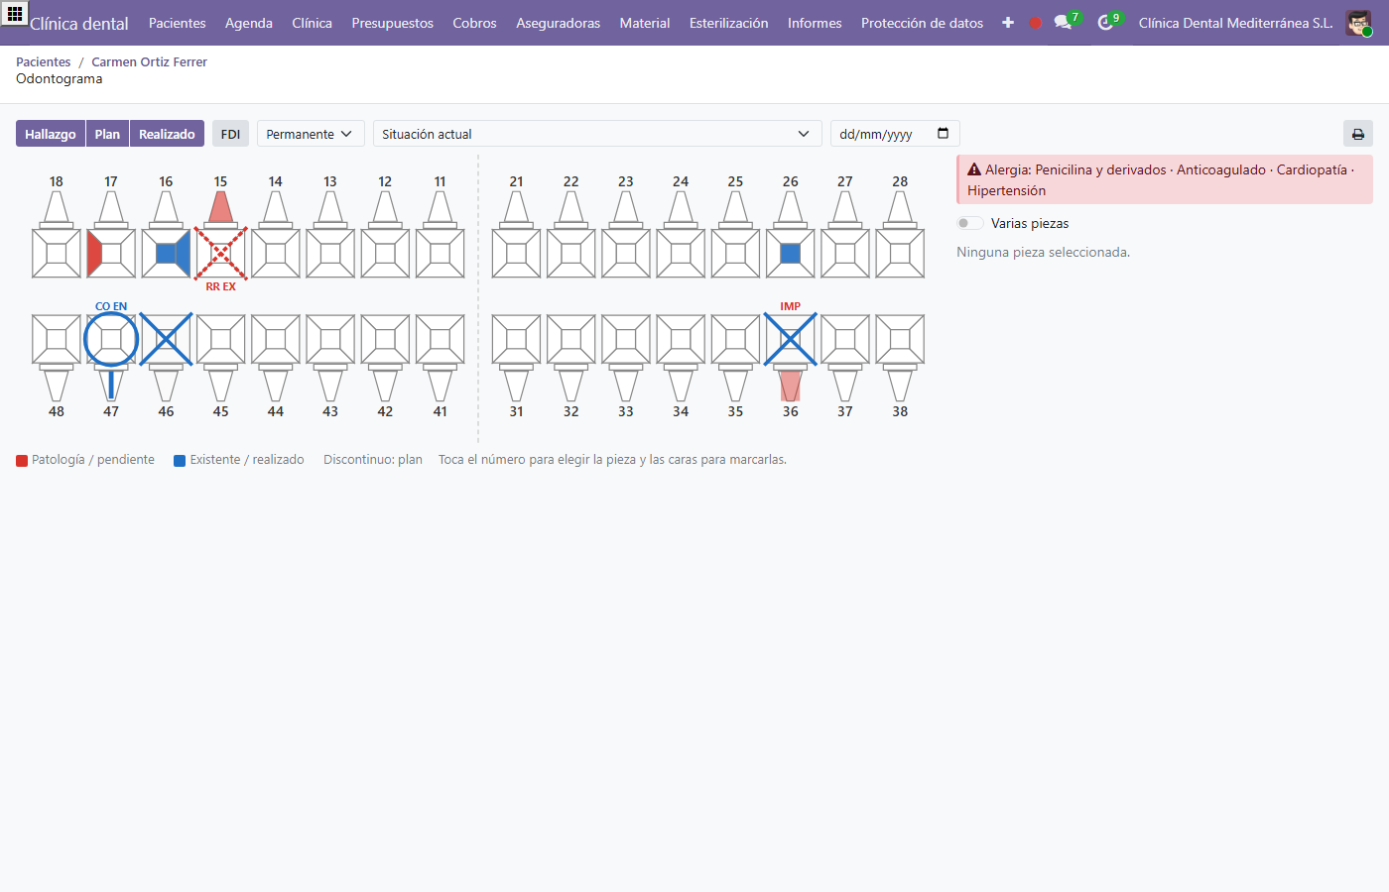Go back to Pacientes breadcrumb
Screen dimensions: 1389x892
[x=44, y=61]
